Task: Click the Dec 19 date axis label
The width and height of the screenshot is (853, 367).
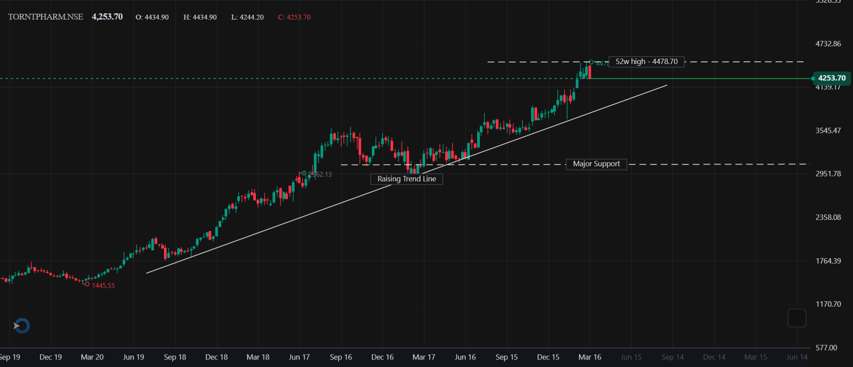Action: [51, 357]
